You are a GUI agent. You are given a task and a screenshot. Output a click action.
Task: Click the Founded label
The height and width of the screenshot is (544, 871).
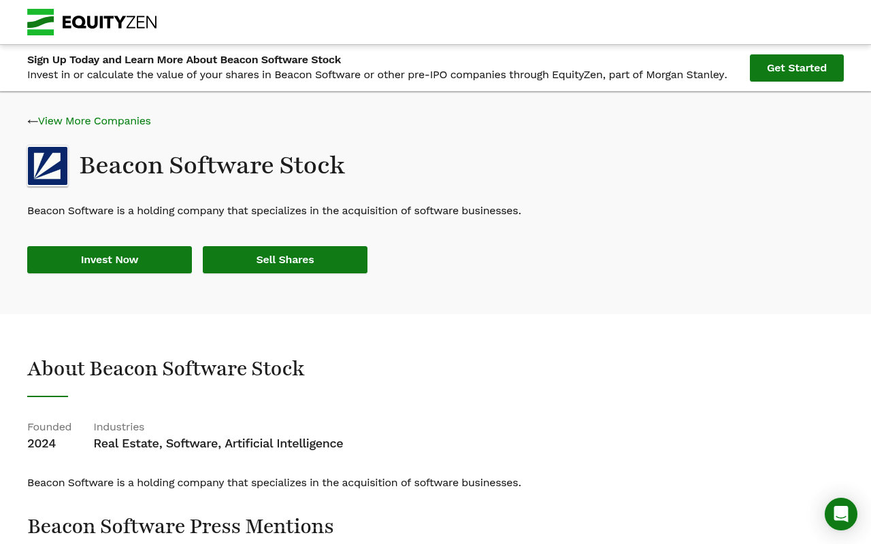click(49, 427)
